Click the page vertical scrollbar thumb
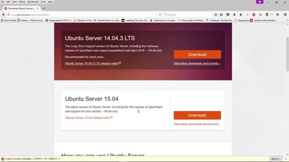This screenshot has height=162, width=289. (287, 54)
